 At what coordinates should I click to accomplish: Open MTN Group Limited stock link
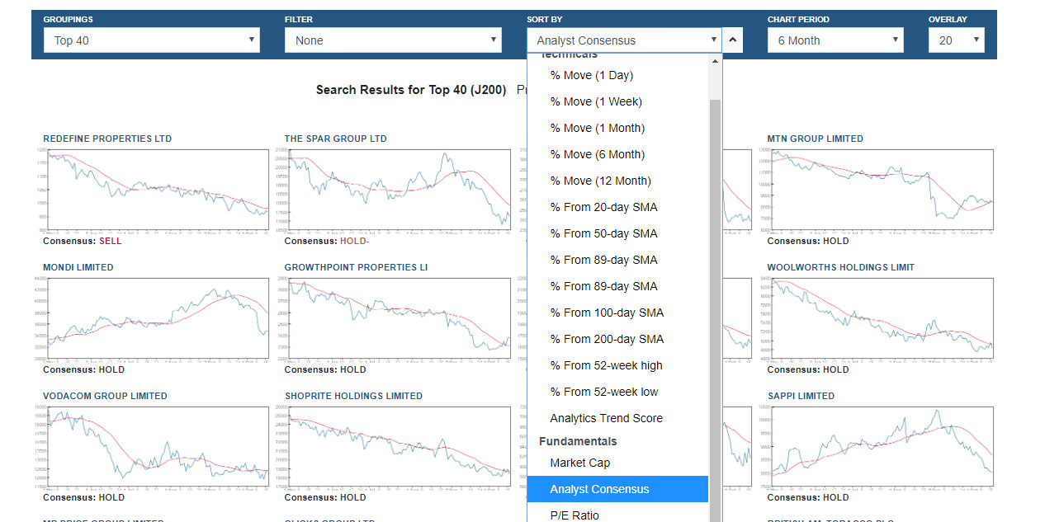[815, 139]
